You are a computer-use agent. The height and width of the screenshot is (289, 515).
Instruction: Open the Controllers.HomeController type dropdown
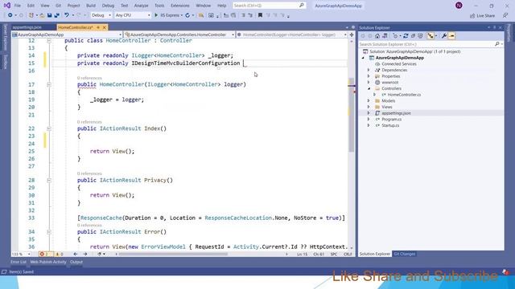click(x=179, y=35)
